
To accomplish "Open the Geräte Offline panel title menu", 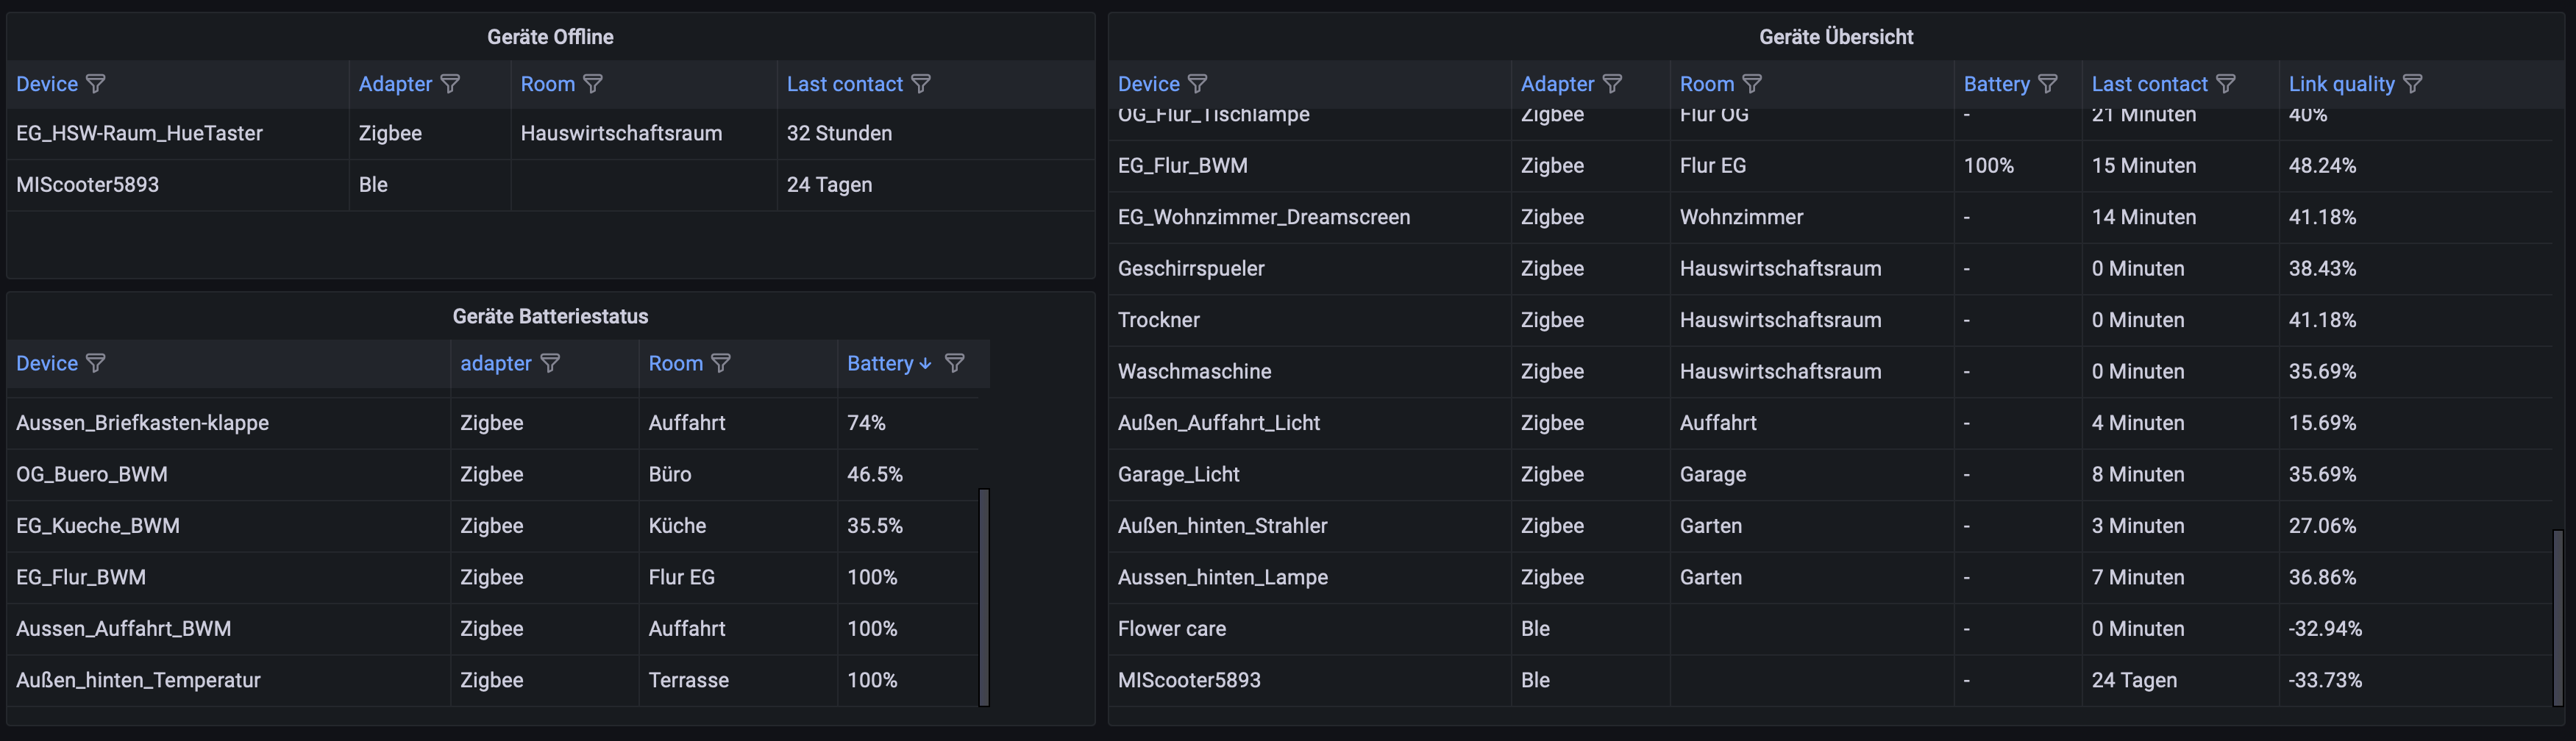I will coord(550,37).
